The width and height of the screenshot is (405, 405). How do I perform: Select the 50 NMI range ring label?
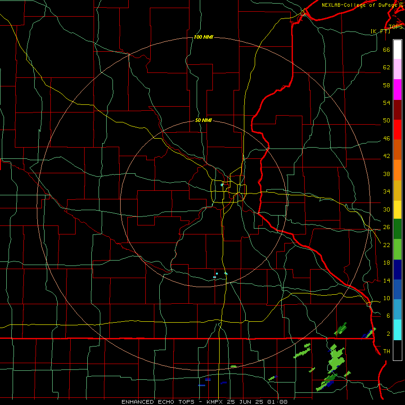(x=203, y=120)
